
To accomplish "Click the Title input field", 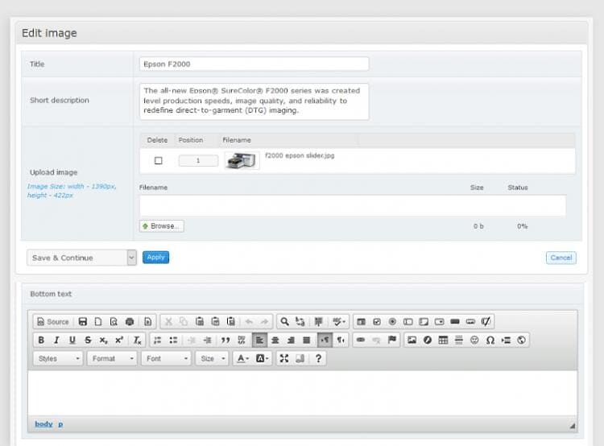I will [x=254, y=64].
